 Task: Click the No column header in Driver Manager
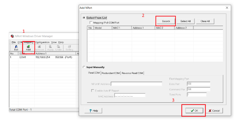(14, 53)
